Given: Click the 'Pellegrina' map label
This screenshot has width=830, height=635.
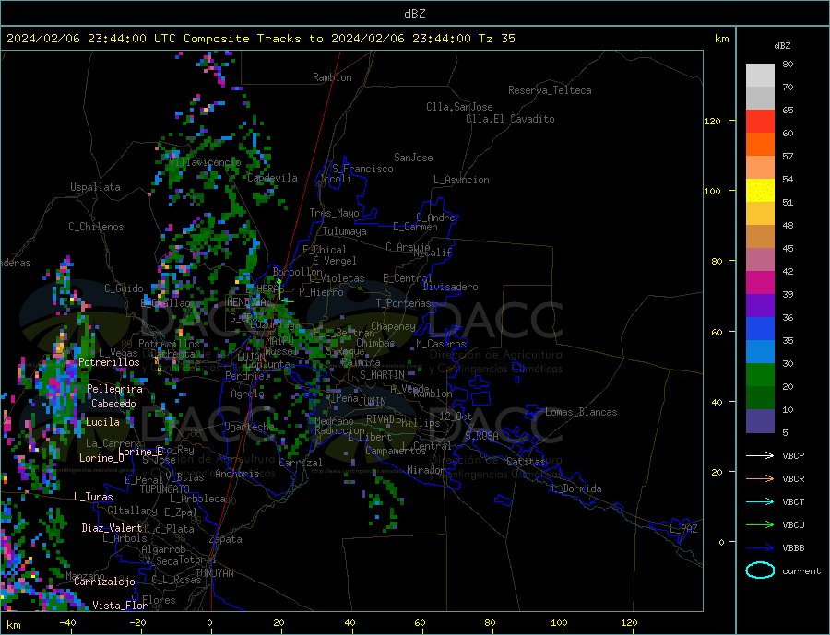Looking at the screenshot, I should (x=115, y=389).
